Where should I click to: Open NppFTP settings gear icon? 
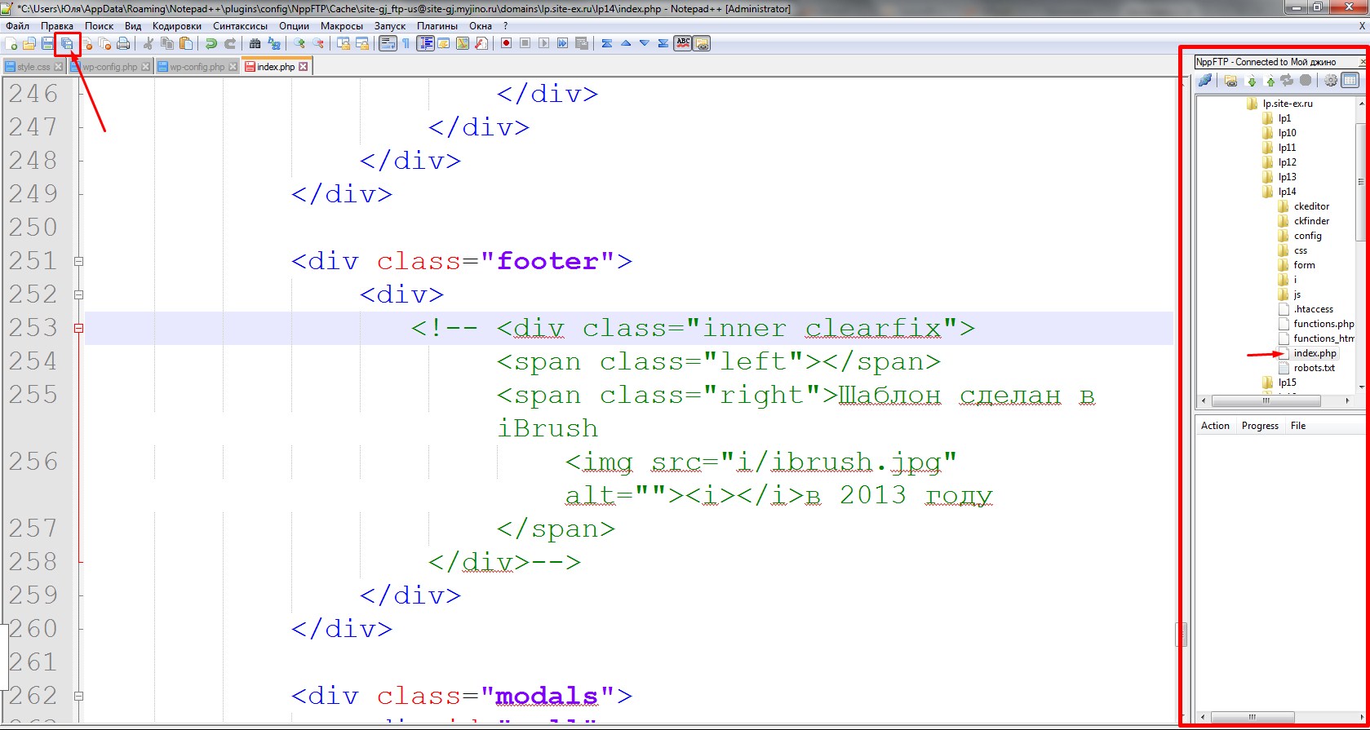(x=1331, y=80)
